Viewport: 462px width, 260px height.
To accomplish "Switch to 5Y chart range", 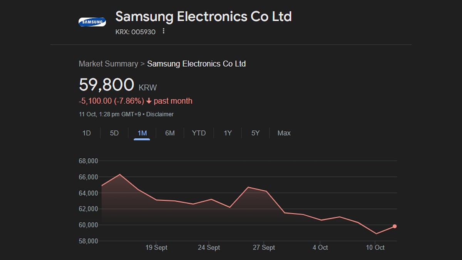I will click(256, 133).
